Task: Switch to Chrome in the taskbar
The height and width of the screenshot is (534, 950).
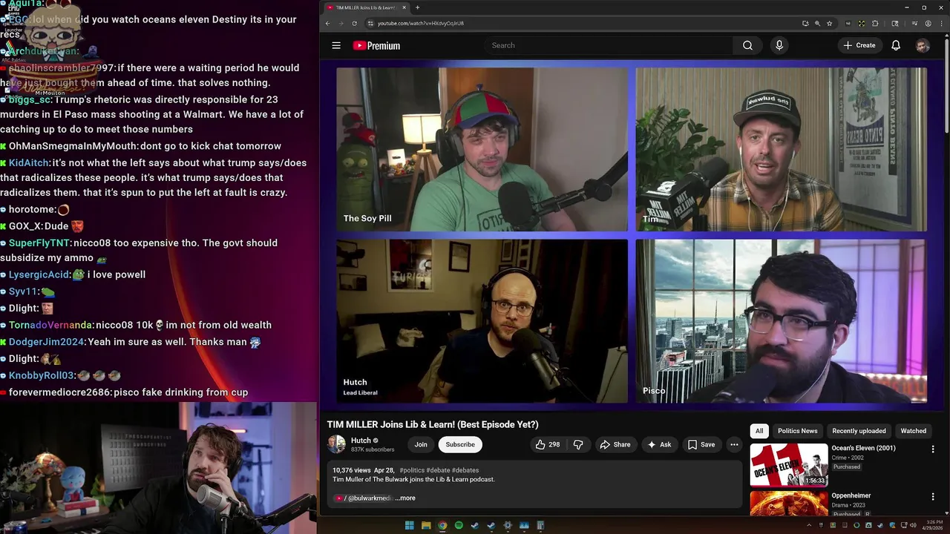Action: (442, 526)
